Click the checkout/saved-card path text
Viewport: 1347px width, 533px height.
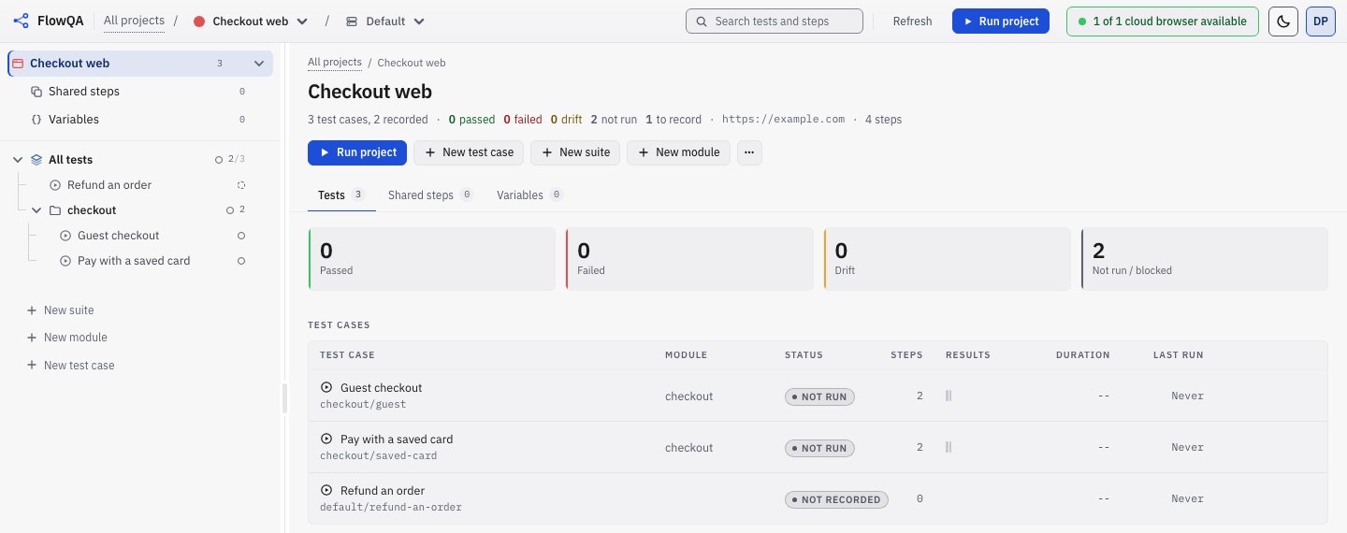click(x=379, y=456)
